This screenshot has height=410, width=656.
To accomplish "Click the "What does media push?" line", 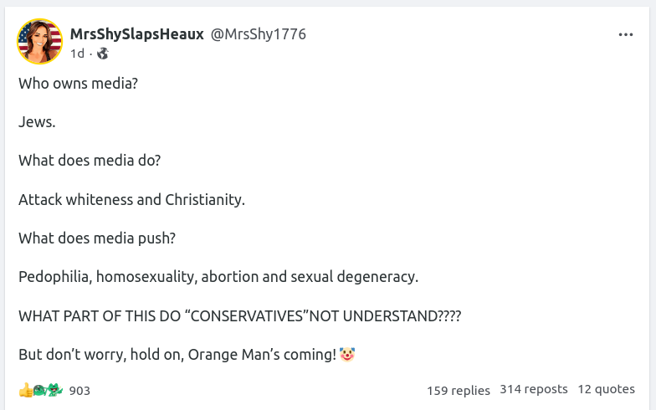I will pyautogui.click(x=97, y=238).
